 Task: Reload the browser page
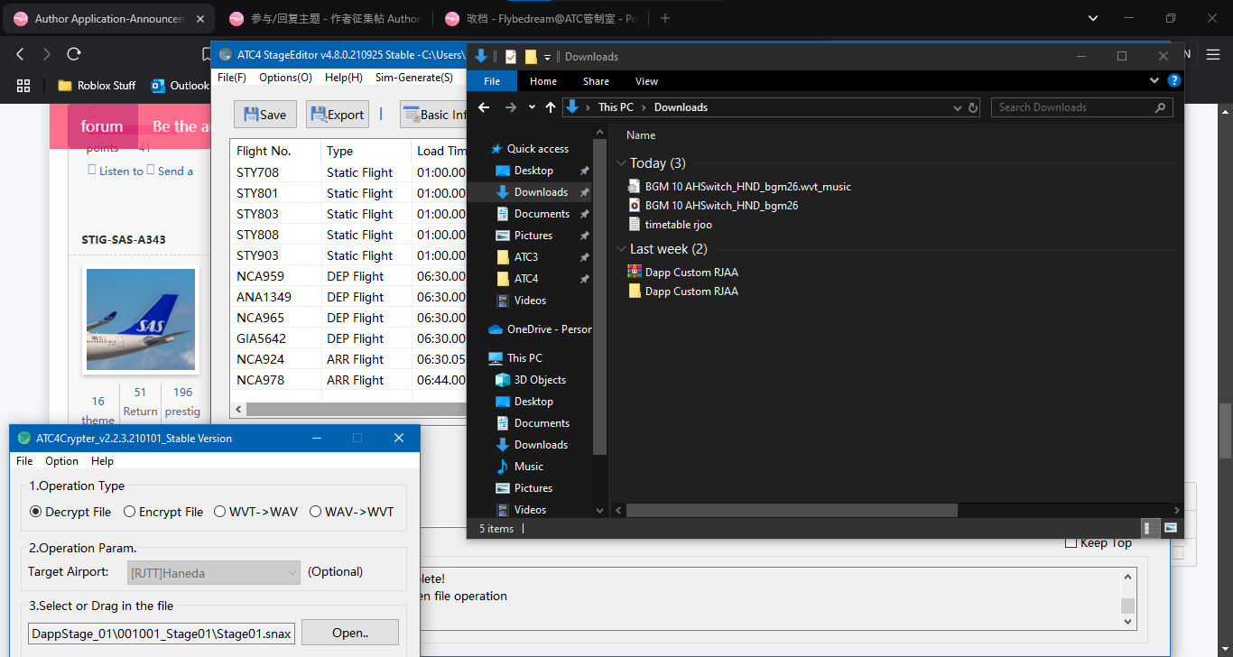(74, 54)
